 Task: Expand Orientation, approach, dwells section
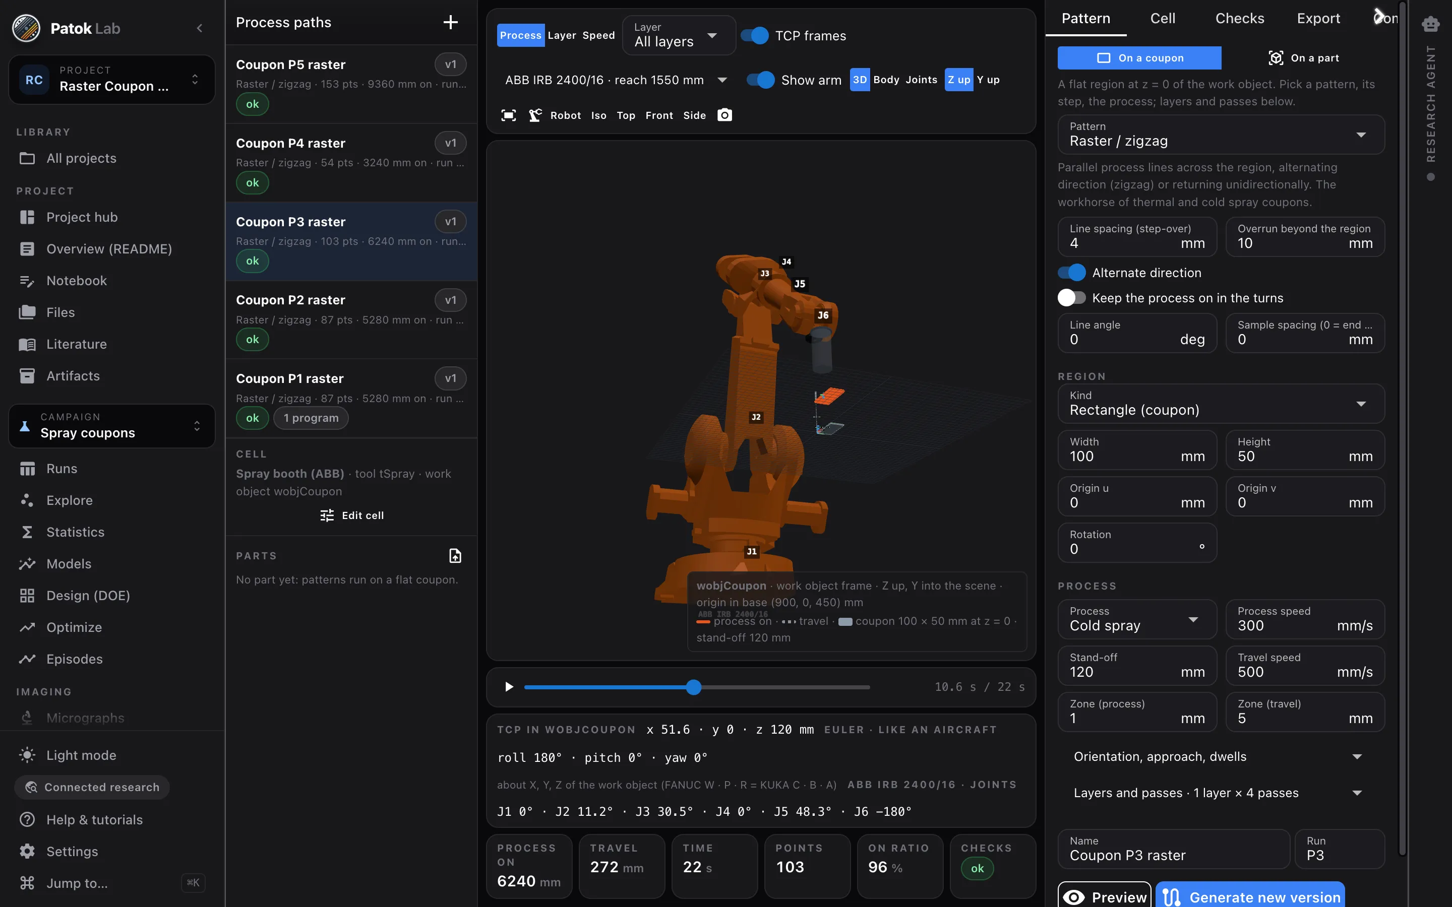tap(1221, 757)
